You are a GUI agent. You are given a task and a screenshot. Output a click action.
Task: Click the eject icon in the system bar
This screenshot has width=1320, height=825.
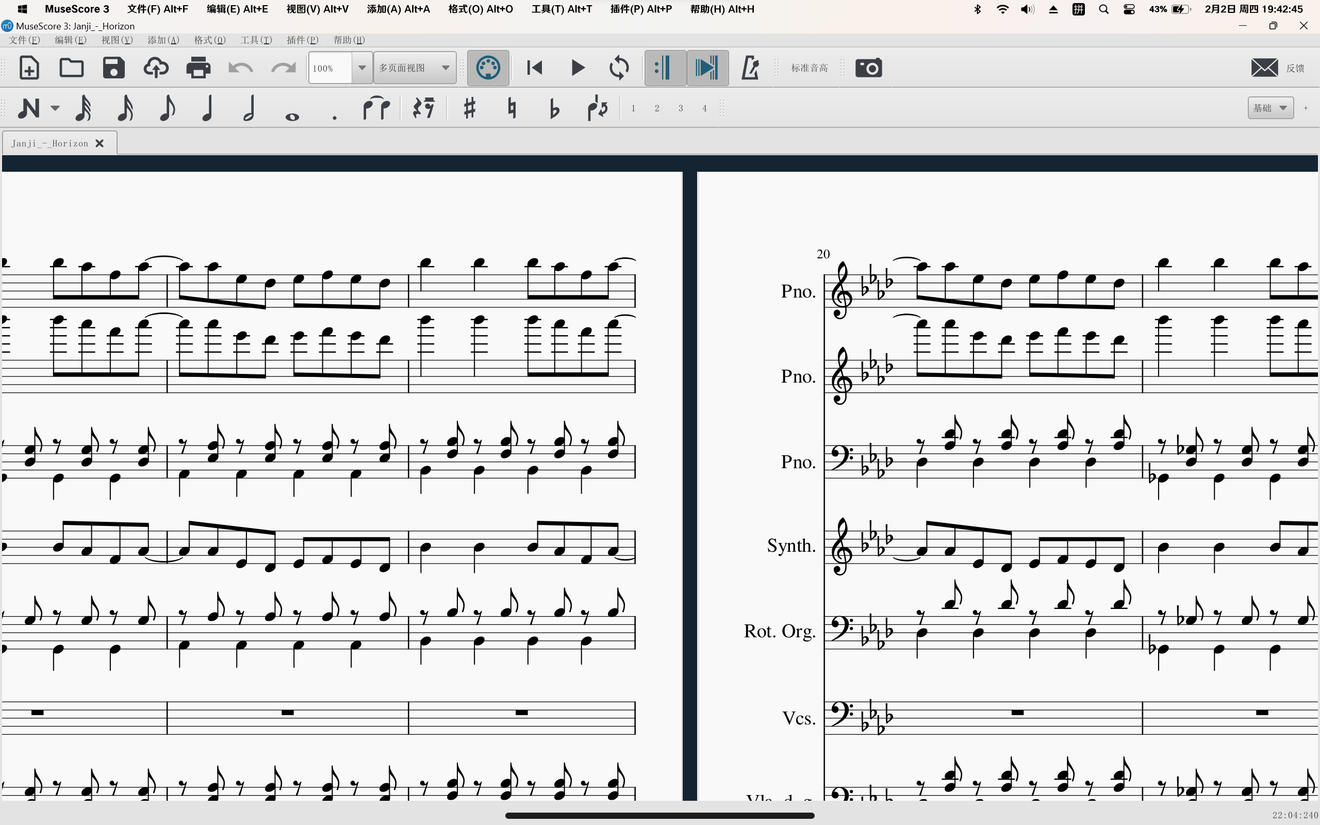tap(1053, 9)
